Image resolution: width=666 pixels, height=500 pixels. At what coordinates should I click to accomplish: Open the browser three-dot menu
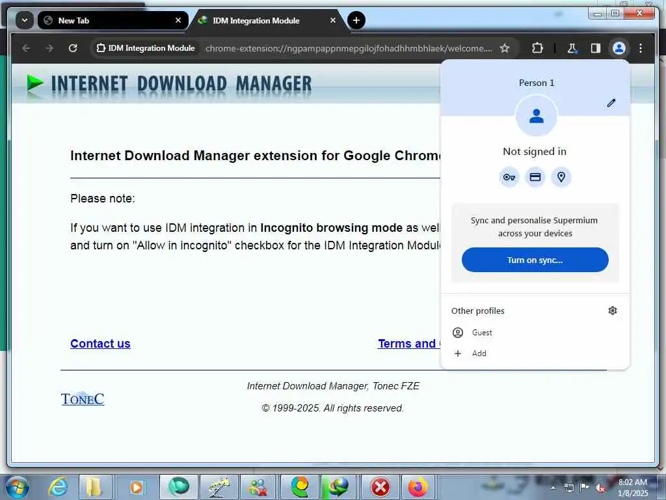point(641,48)
